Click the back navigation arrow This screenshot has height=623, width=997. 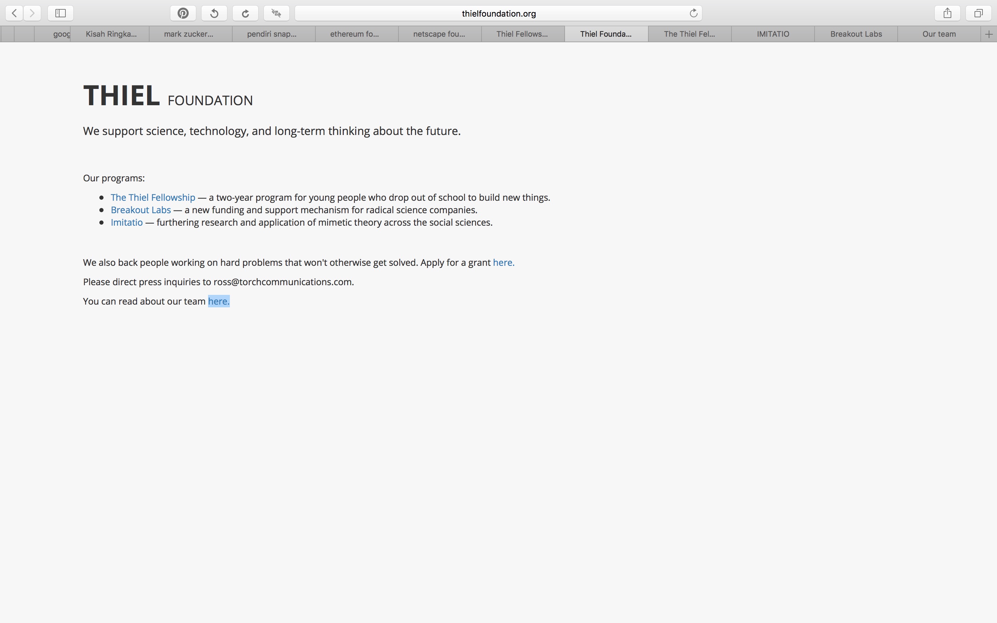click(x=15, y=13)
